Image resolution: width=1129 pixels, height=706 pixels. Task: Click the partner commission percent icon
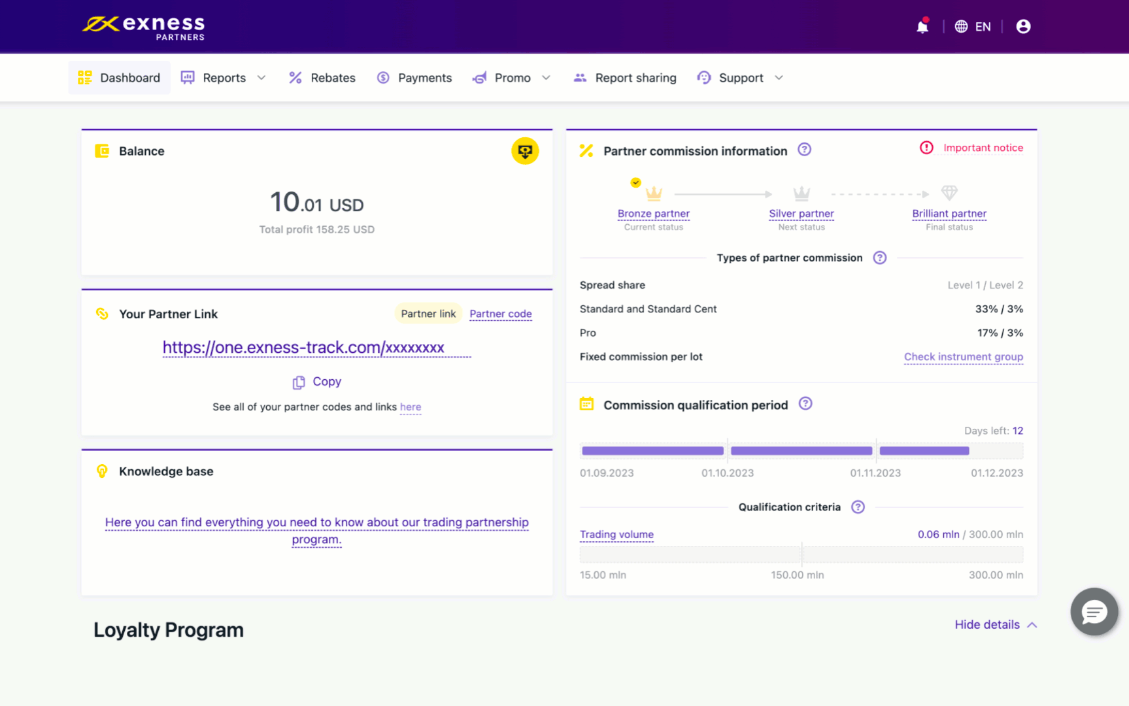pos(586,151)
